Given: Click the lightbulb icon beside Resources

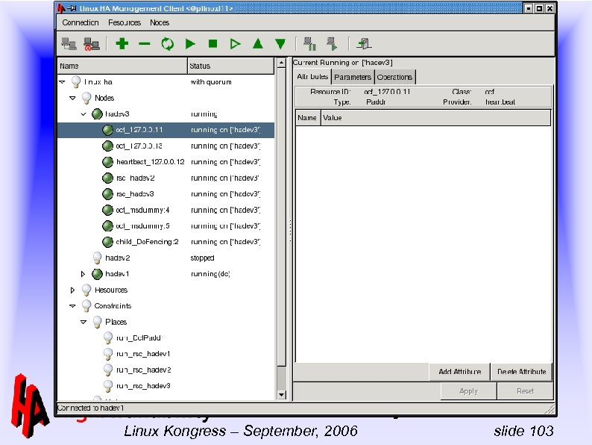Looking at the screenshot, I should [86, 290].
